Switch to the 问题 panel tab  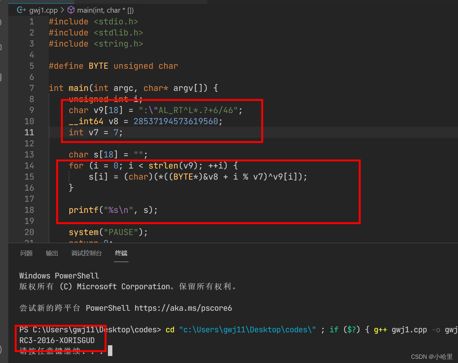point(27,253)
